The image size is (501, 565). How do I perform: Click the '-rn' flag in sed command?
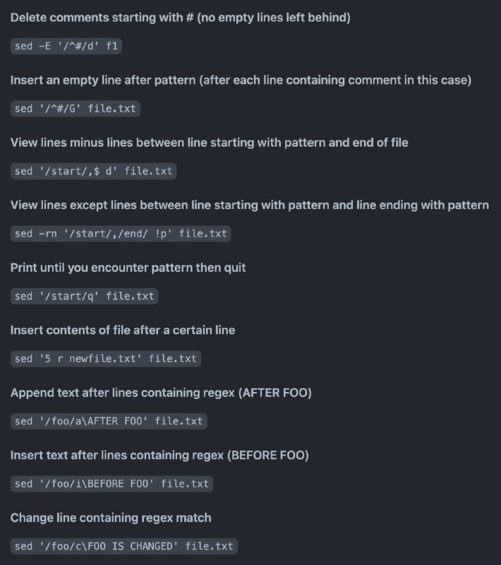[x=48, y=234]
